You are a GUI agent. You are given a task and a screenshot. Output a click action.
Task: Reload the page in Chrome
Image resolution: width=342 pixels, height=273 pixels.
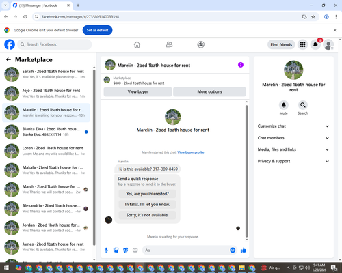[25, 17]
